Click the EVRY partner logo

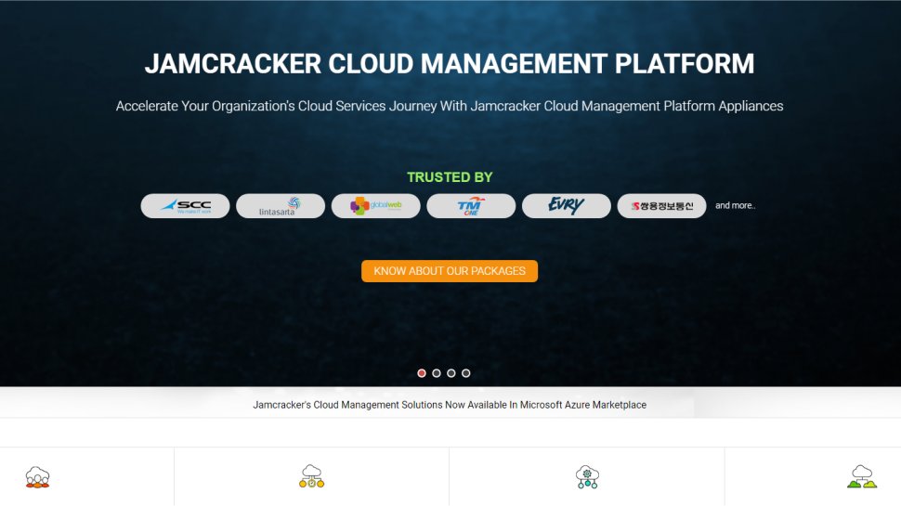pyautogui.click(x=567, y=205)
